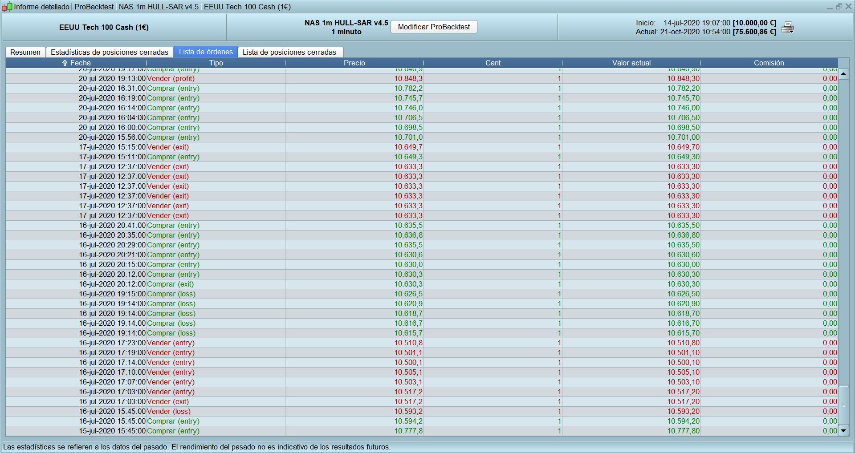
Task: Click the printer icon in header
Action: click(787, 27)
